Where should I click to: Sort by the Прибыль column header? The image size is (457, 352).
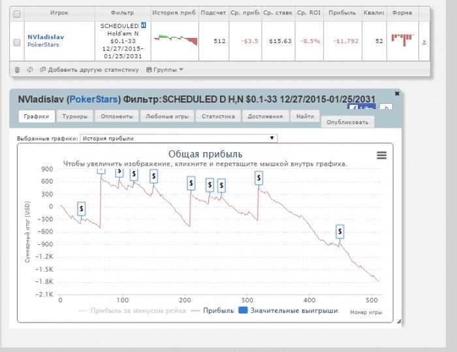[x=342, y=13]
